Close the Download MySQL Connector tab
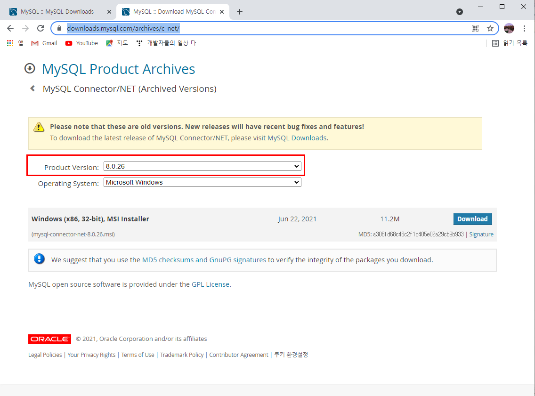The image size is (535, 396). click(x=222, y=12)
